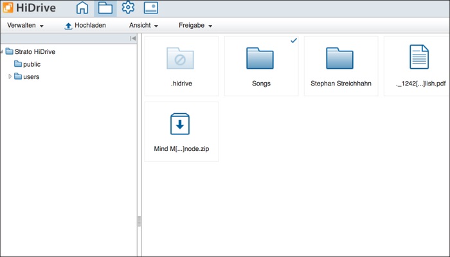Select the .hidrive locked folder icon
450x257 pixels.
click(x=181, y=58)
